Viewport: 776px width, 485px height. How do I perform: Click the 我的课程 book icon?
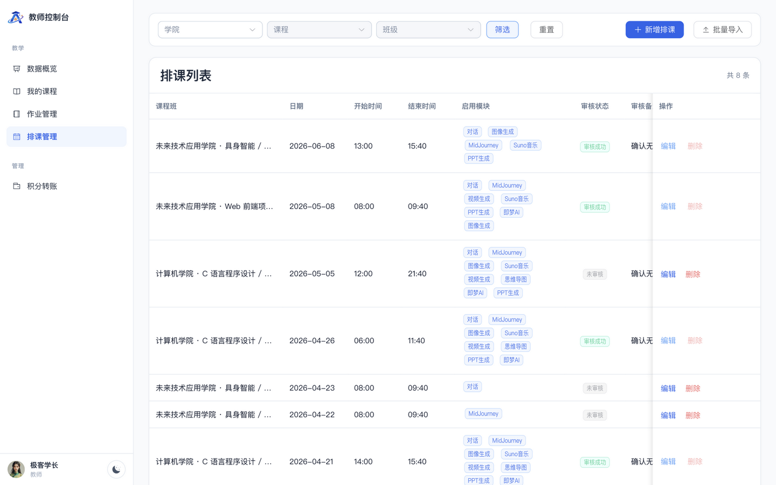point(17,92)
